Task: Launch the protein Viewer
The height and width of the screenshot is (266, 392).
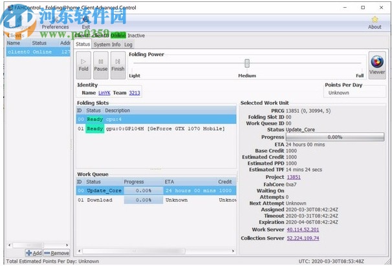Action: (x=377, y=65)
